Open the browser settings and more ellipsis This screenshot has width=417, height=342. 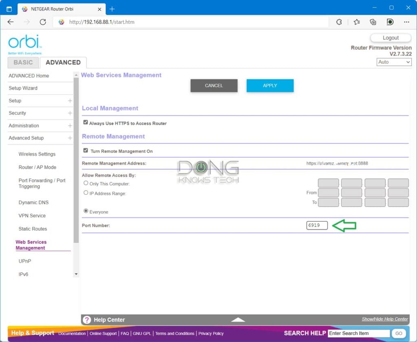407,22
